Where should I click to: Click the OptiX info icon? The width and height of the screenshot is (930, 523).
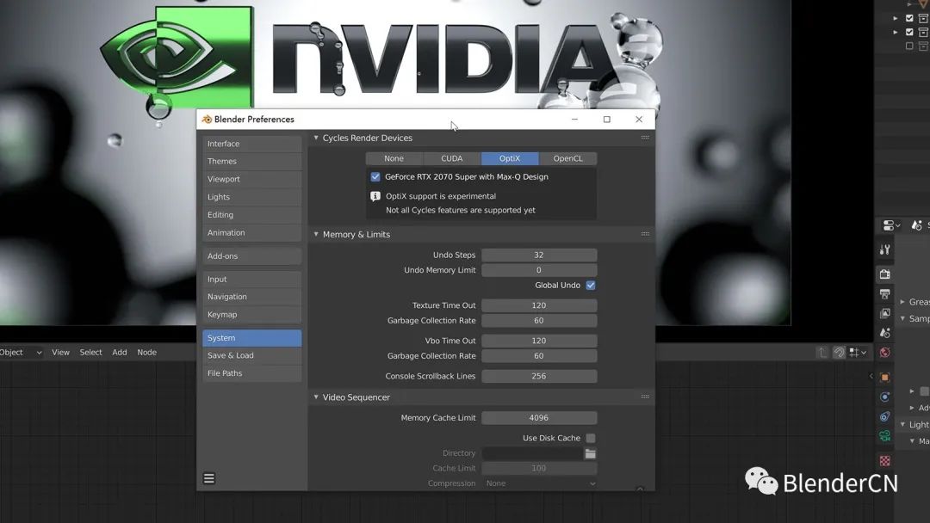(375, 196)
